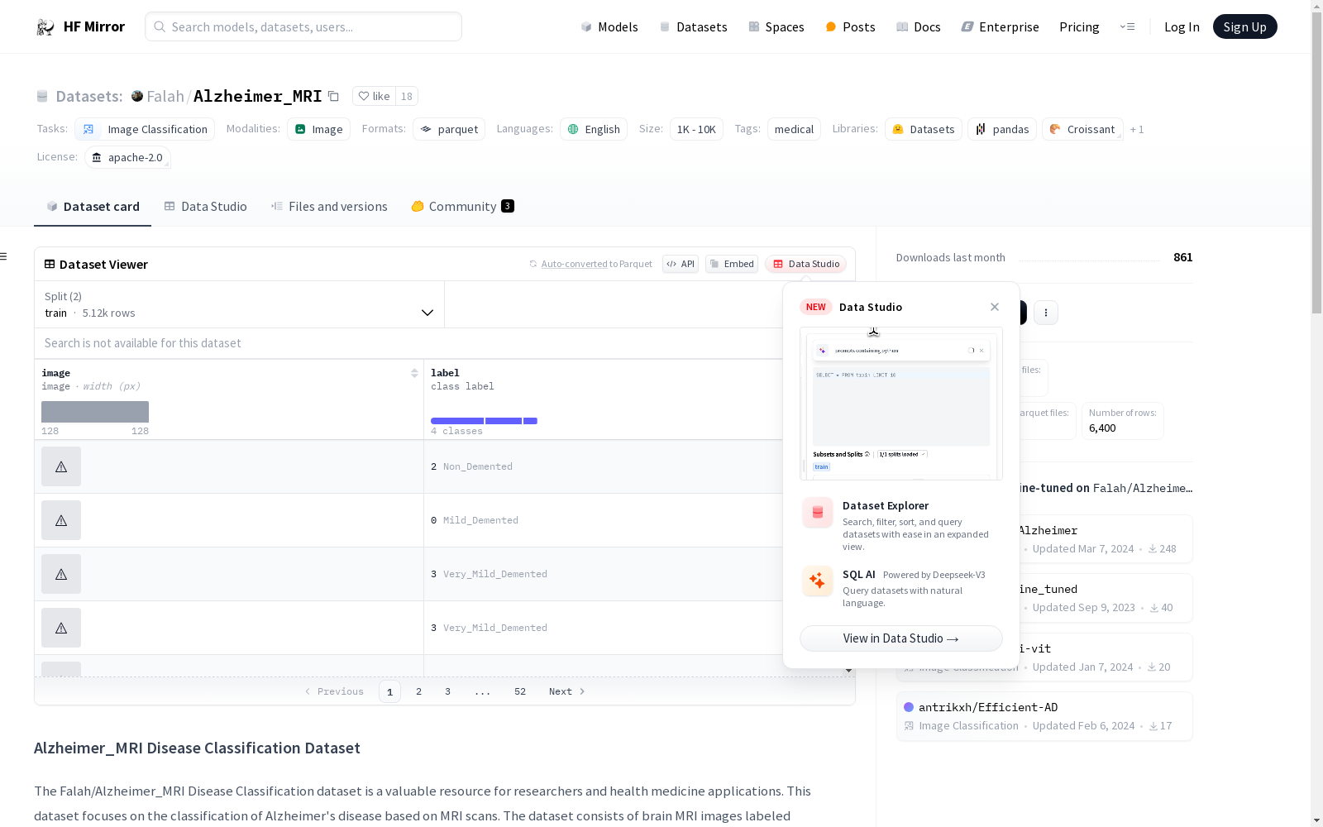Go to page 3 of the dataset viewer
The height and width of the screenshot is (827, 1323).
click(447, 691)
